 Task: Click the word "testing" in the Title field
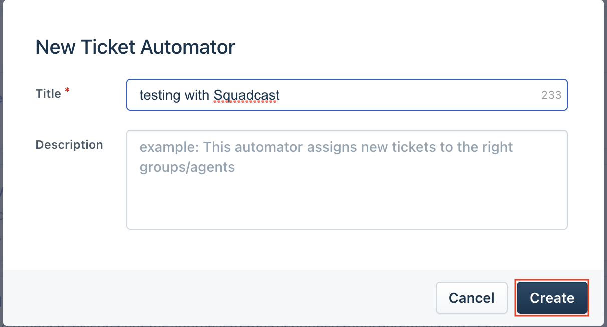coord(157,95)
